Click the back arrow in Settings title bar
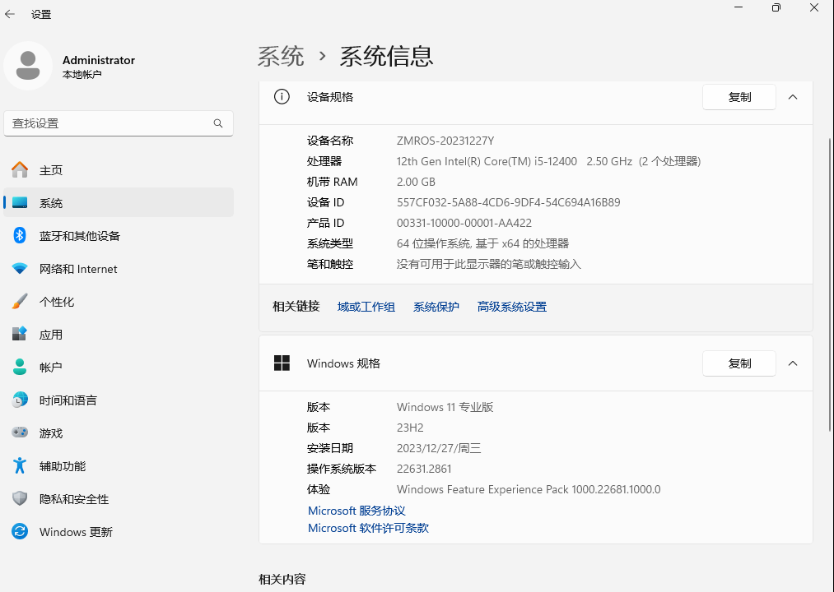 [10, 14]
